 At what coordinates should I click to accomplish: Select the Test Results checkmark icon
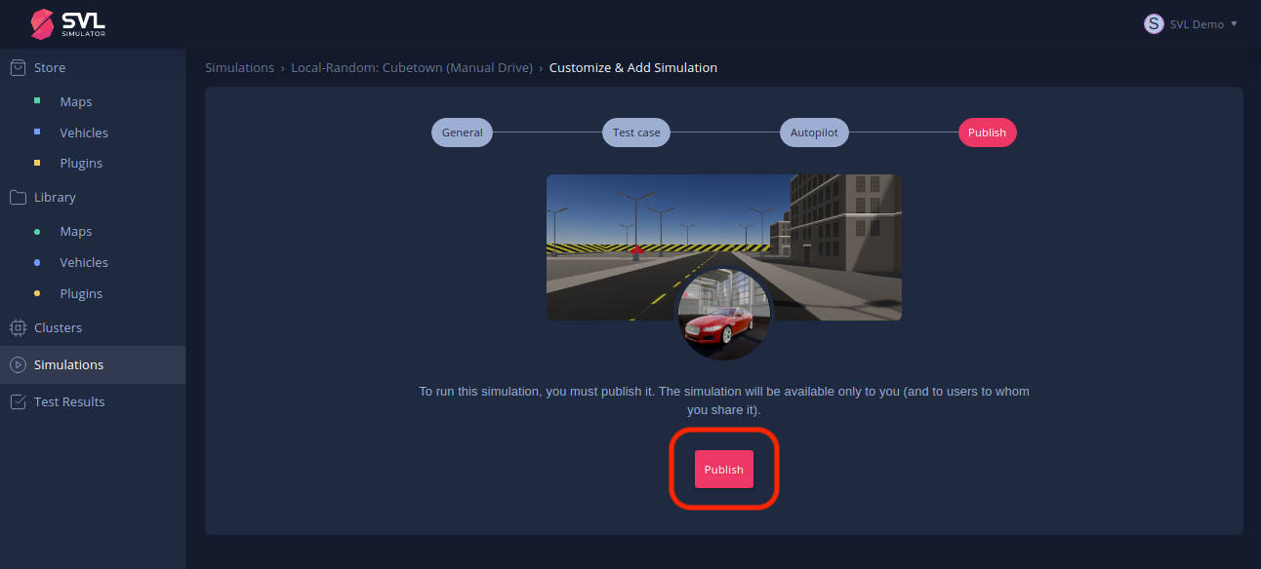pyautogui.click(x=17, y=401)
